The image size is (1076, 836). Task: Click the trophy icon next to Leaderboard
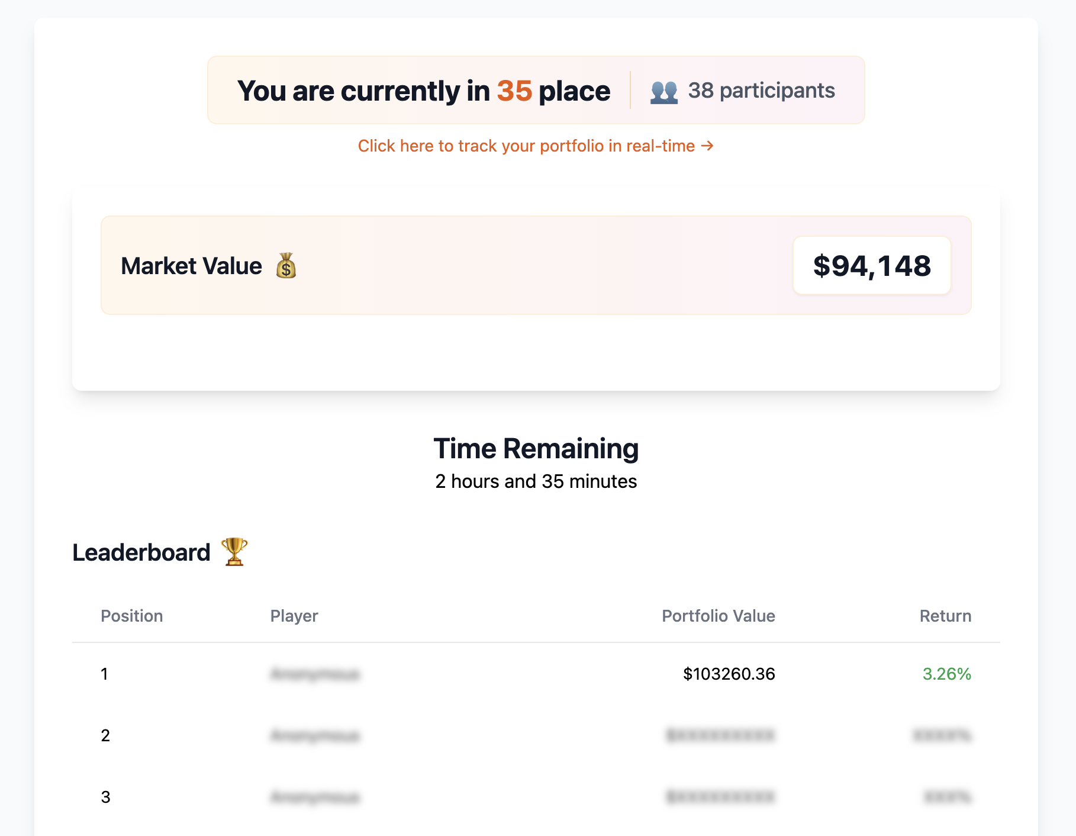coord(234,552)
